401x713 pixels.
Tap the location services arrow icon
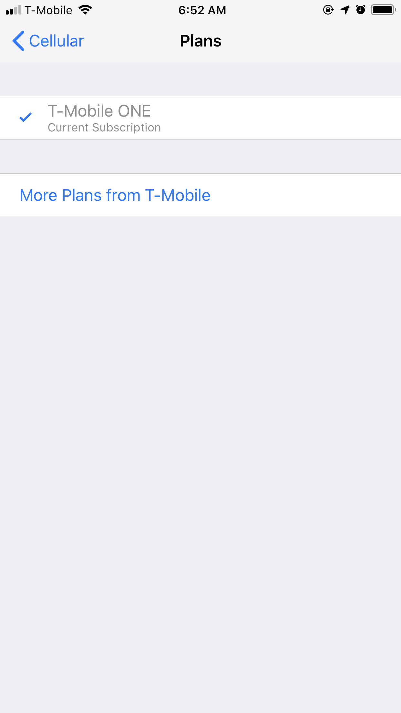click(345, 10)
